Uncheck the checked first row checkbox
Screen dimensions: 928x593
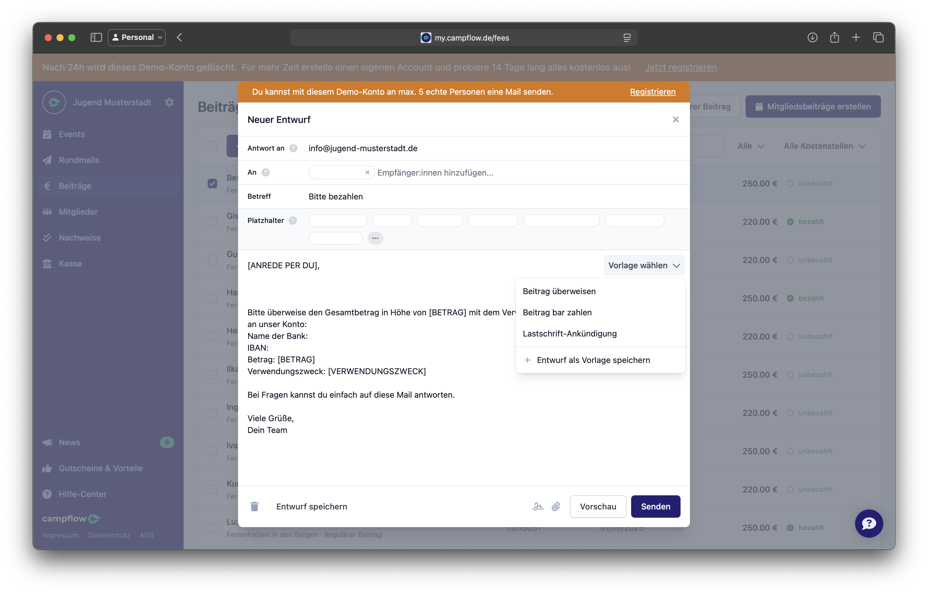pos(212,184)
